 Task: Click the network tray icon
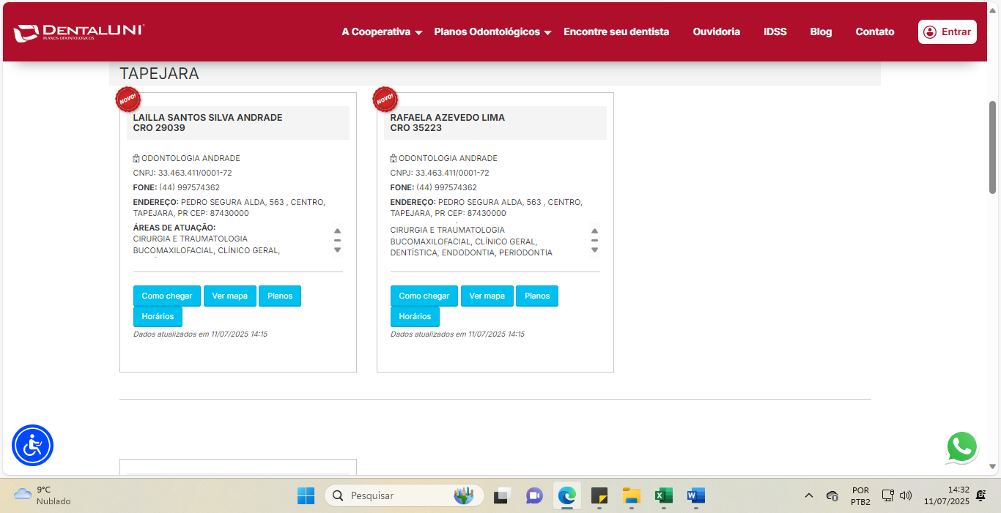tap(887, 495)
